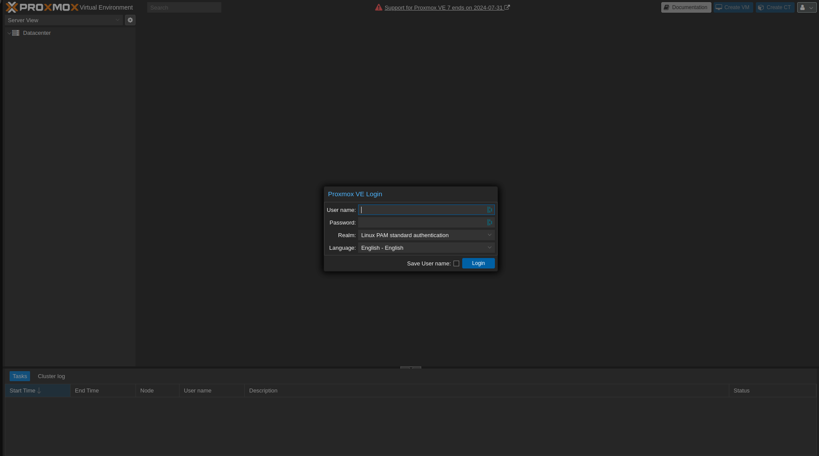Sort by Status column header

click(x=772, y=391)
